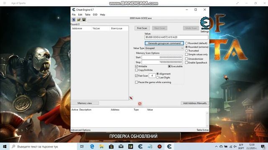Clear the address list (red no-entry icon)
This screenshot has height=150, width=268.
(x=140, y=104)
